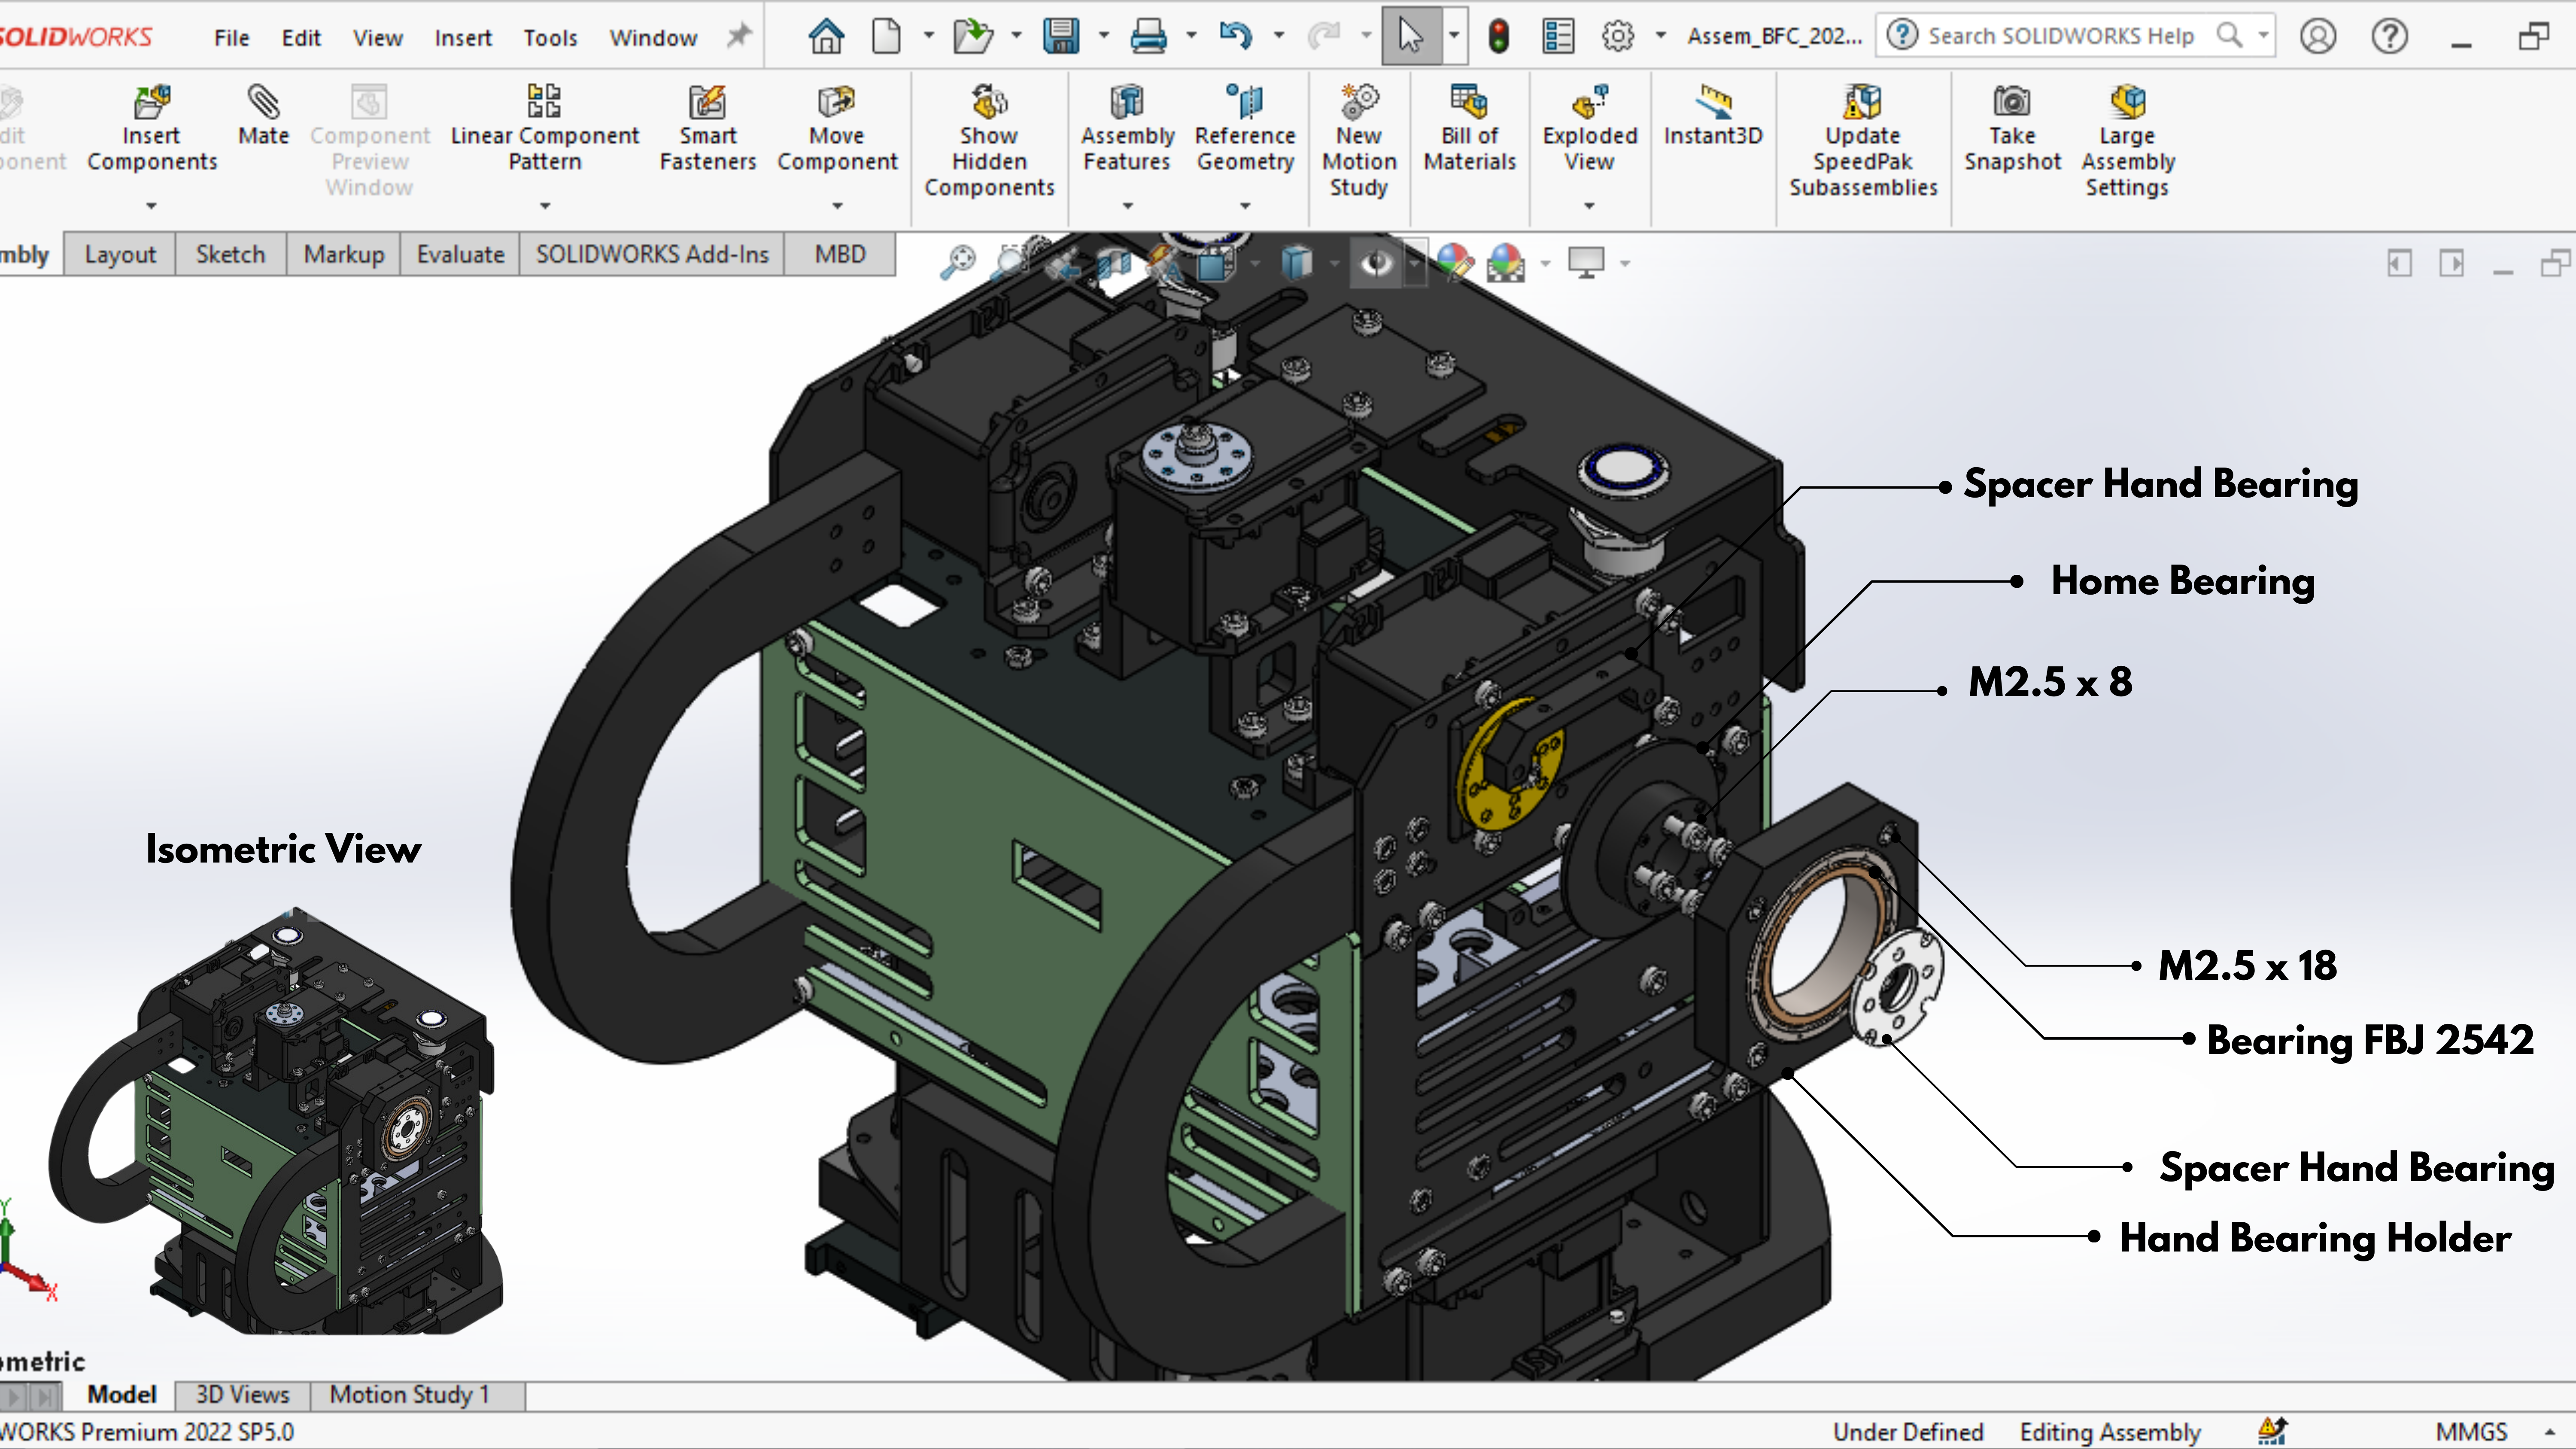This screenshot has width=2576, height=1449.
Task: Switch to SOLIDWORKS Add-Ins tab
Action: (x=652, y=255)
